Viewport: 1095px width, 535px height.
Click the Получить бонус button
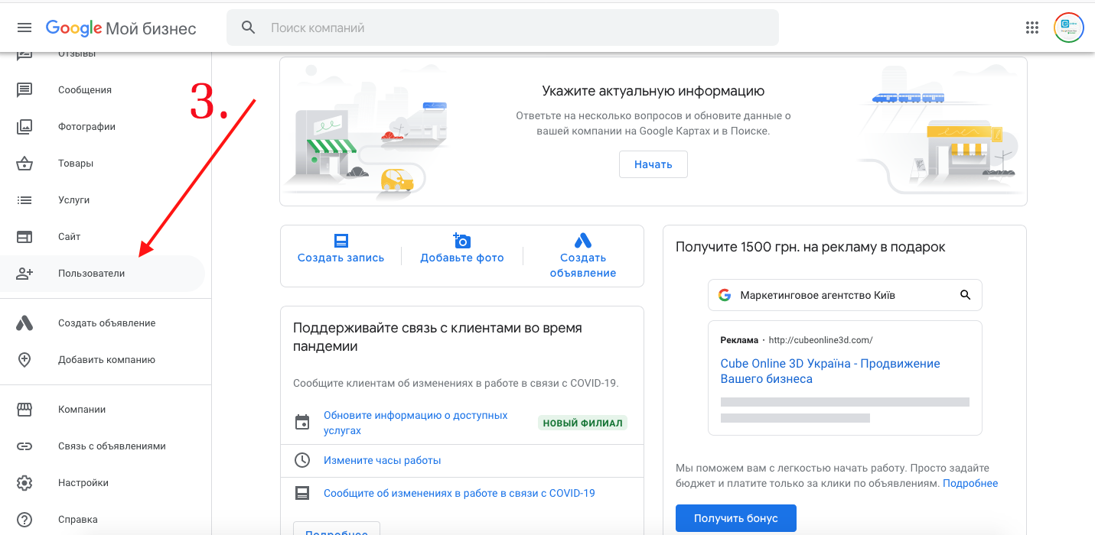[x=736, y=518]
